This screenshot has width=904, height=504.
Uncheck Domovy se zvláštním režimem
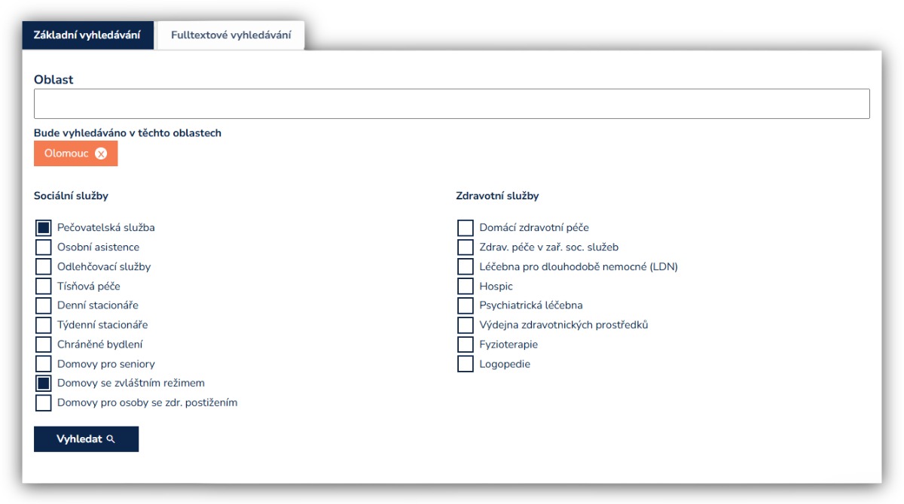[44, 384]
